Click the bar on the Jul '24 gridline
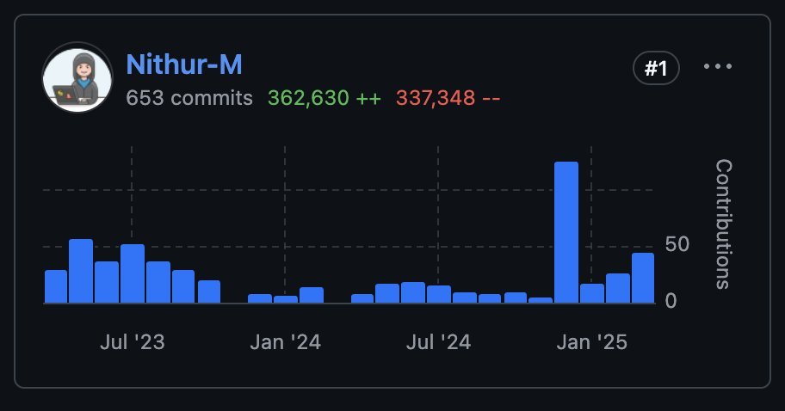The height and width of the screenshot is (411, 785). pos(439,294)
